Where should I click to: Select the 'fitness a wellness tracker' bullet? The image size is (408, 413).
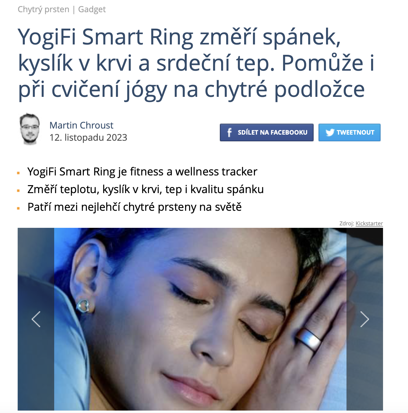coord(142,172)
